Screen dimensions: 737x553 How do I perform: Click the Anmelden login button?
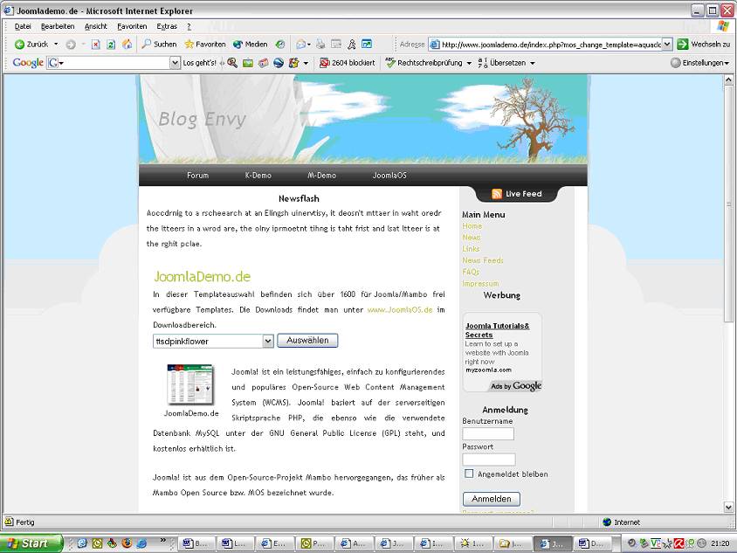click(x=491, y=499)
